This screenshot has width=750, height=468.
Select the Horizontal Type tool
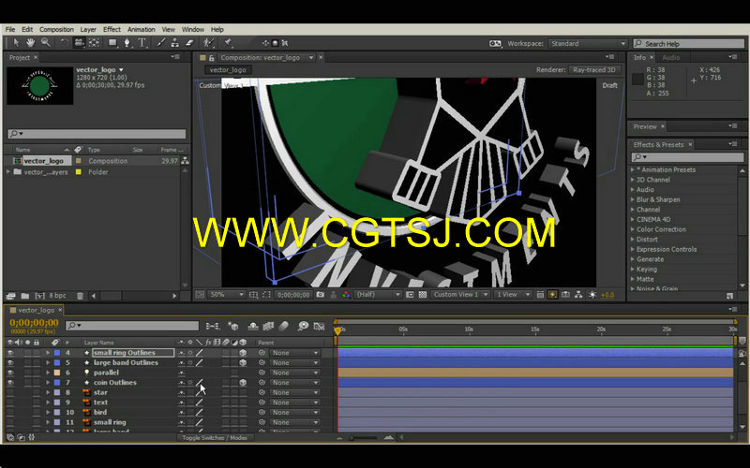pyautogui.click(x=142, y=43)
